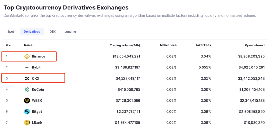Open the Binance exchange link
Viewport: 269px width, 127px height.
coord(39,56)
